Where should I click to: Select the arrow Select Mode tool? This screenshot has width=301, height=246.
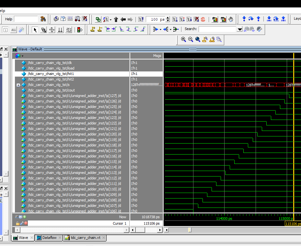click(x=35, y=30)
